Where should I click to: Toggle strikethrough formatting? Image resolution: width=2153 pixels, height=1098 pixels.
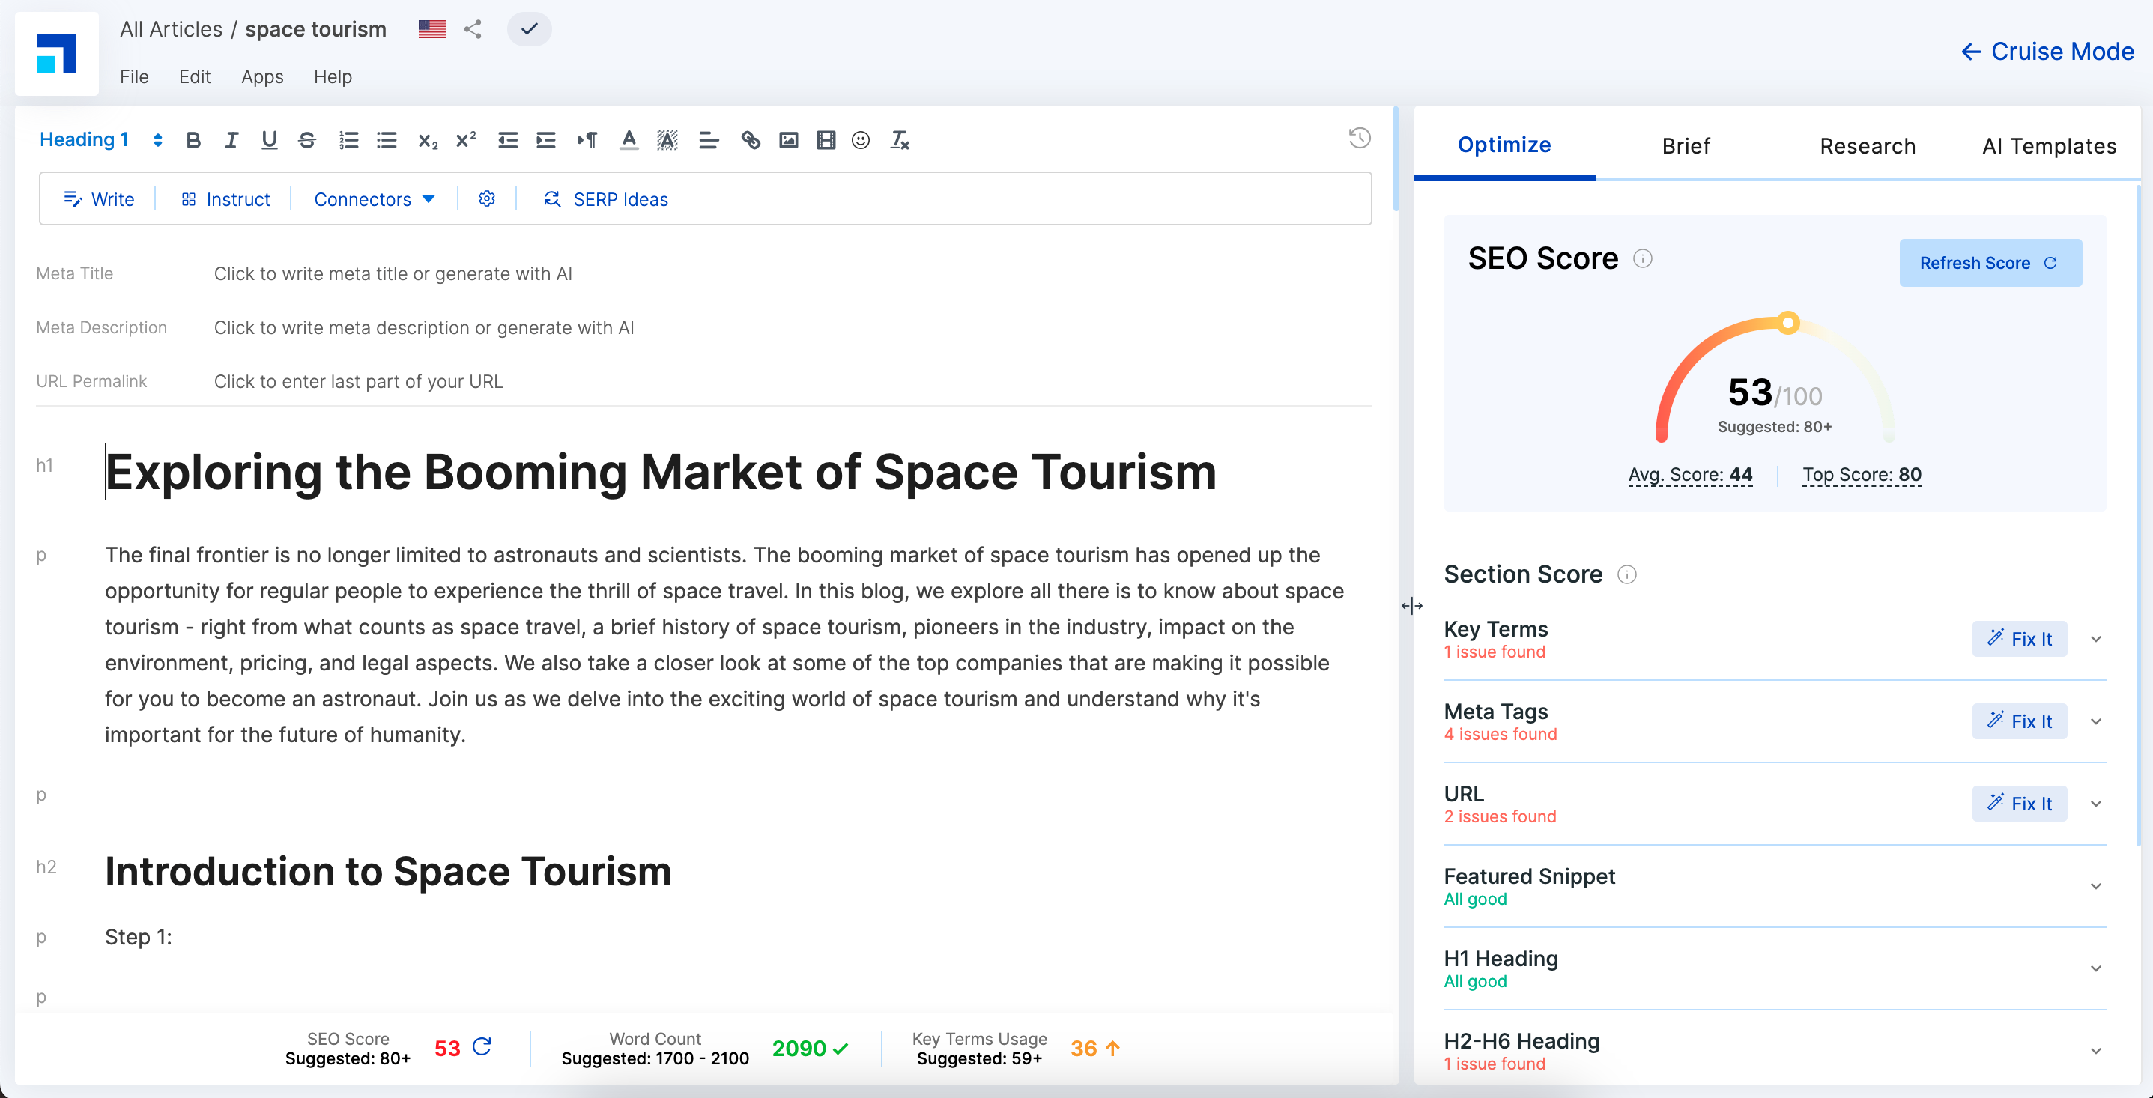(306, 140)
